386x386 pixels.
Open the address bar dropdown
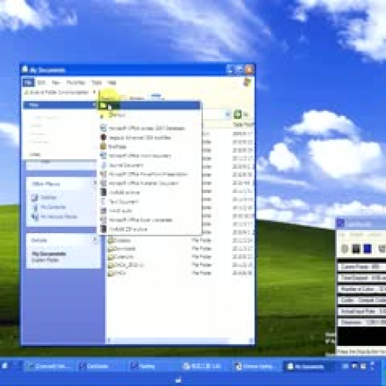tap(228, 114)
